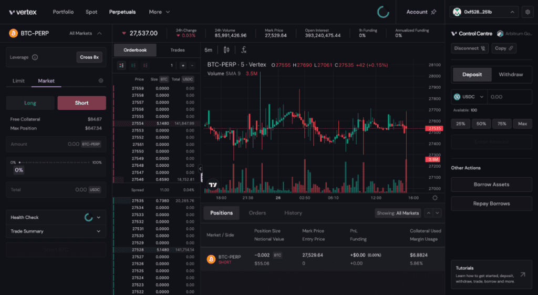Switch to Trades tab

[178, 50]
